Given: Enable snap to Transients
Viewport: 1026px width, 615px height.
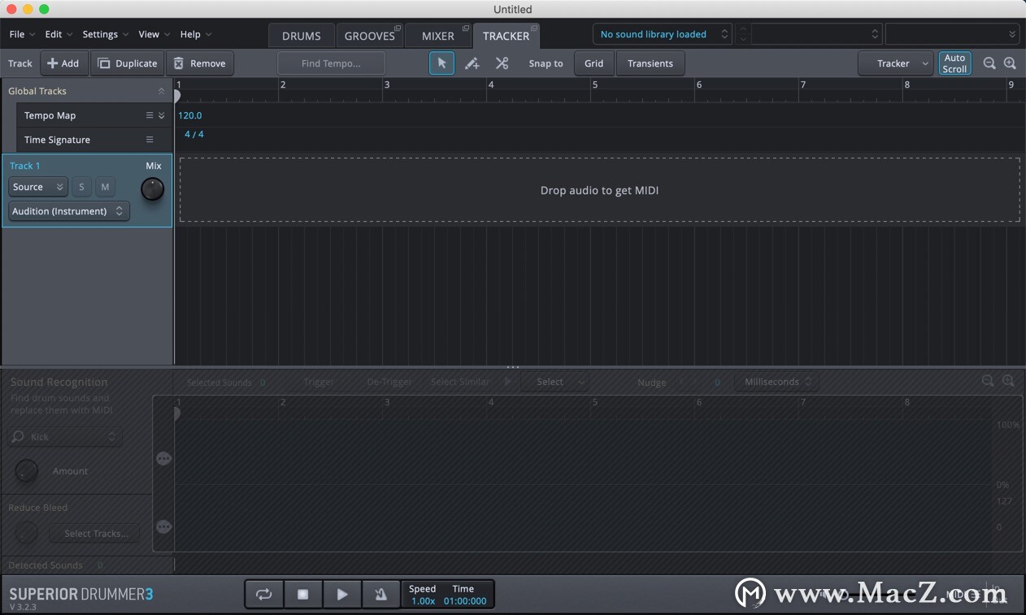Looking at the screenshot, I should pos(650,63).
